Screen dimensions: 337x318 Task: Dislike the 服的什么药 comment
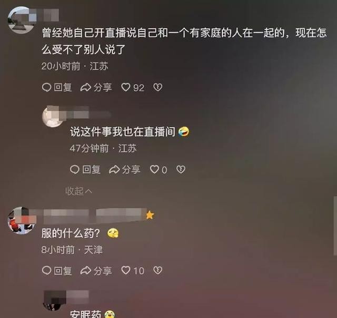[x=158, y=270]
